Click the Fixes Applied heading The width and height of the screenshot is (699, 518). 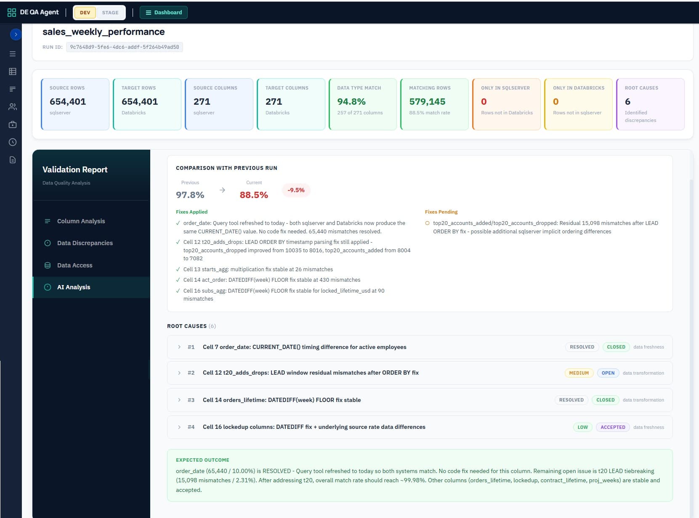[192, 212]
